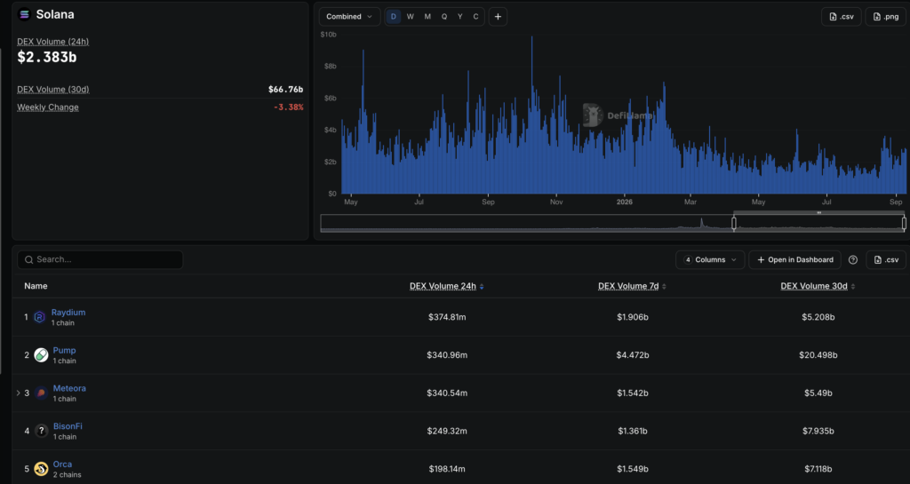Click the magnifier icon in the search box

pyautogui.click(x=29, y=259)
